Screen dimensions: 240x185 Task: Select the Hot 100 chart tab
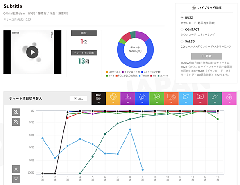click(99, 98)
